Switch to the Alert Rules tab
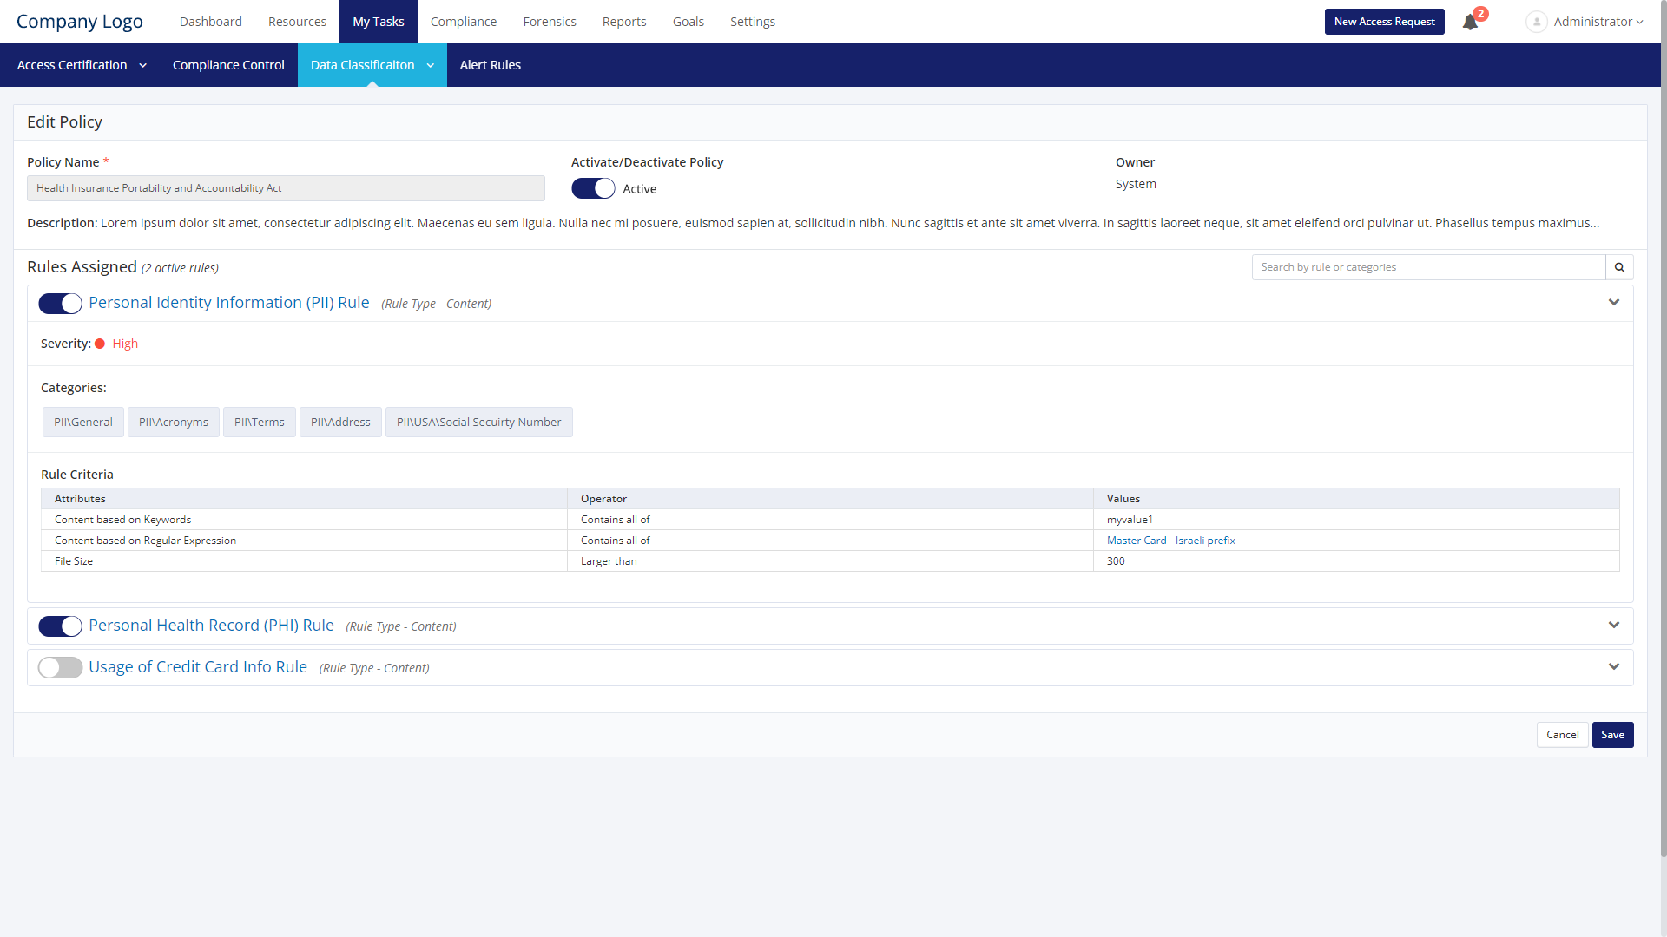The image size is (1667, 937). [x=490, y=65]
